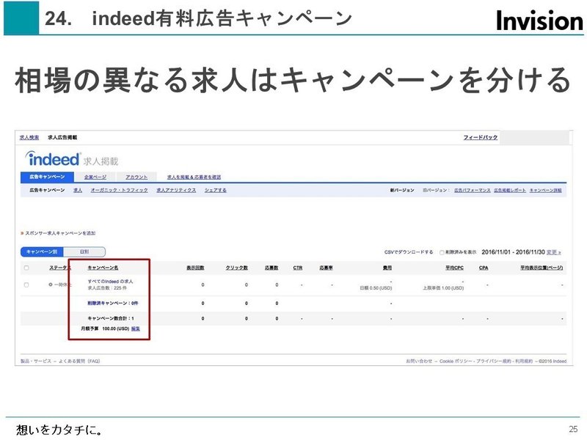This screenshot has width=587, height=440.
Task: Open the 企業ページ tab
Action: 95,177
